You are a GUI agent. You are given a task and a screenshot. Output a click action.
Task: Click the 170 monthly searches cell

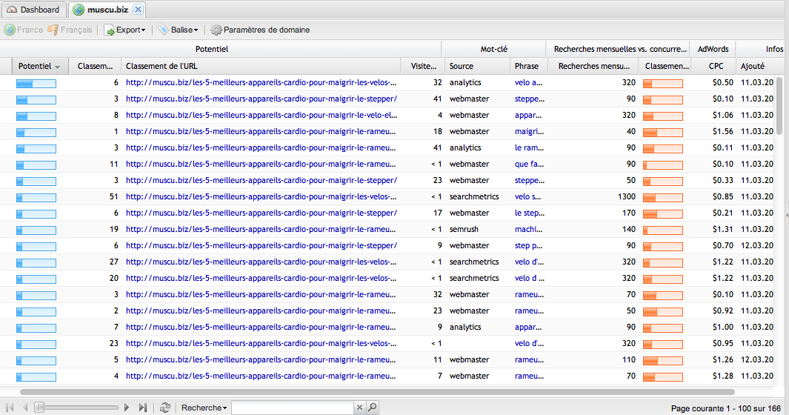(x=628, y=213)
